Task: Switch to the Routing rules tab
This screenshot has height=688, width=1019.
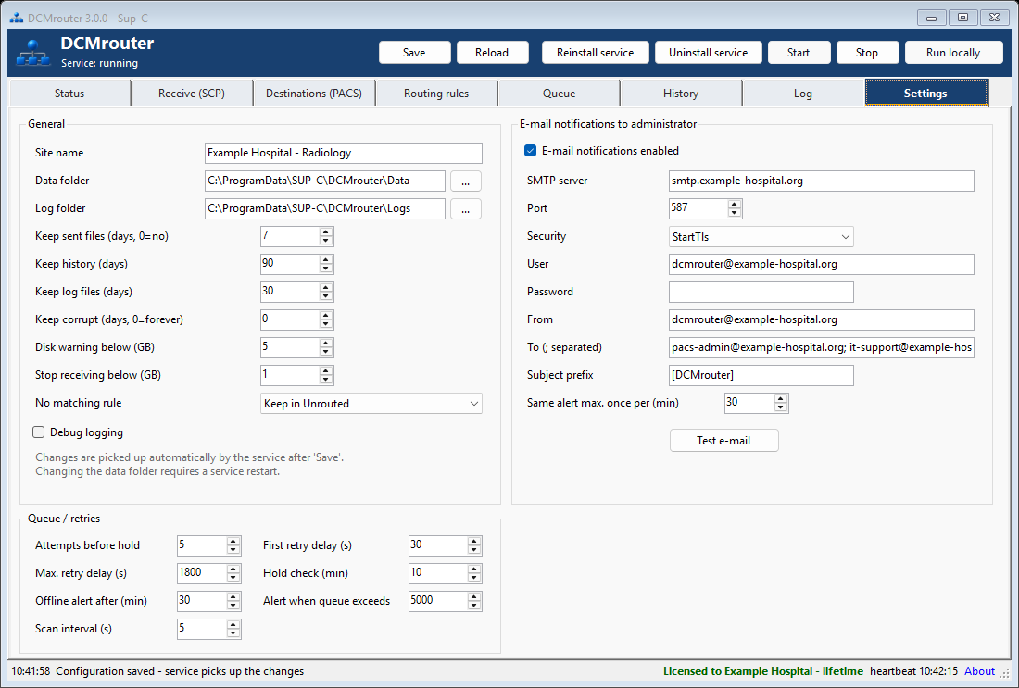Action: 436,93
